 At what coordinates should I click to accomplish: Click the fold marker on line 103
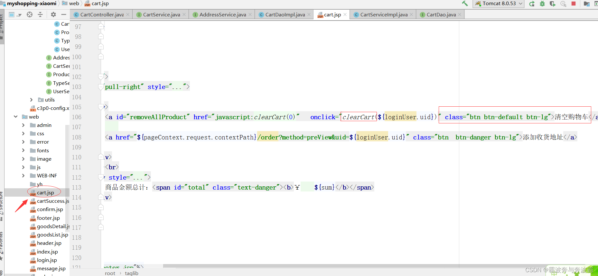pyautogui.click(x=101, y=87)
